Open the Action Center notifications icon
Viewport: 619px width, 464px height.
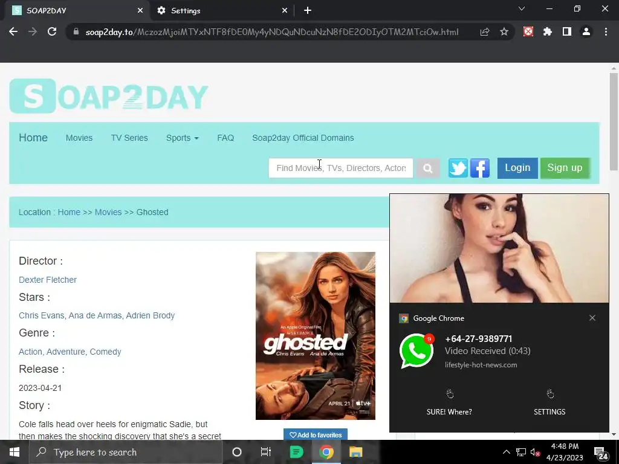click(601, 453)
